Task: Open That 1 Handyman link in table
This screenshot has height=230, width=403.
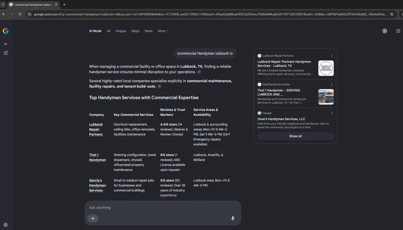Action: [97, 157]
